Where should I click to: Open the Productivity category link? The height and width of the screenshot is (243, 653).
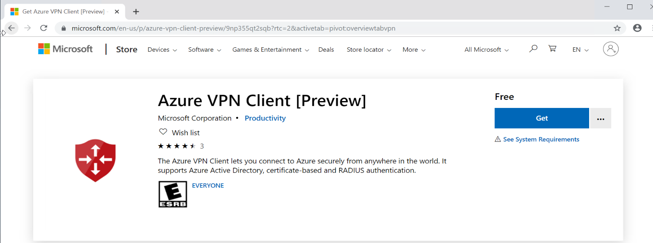pos(265,118)
